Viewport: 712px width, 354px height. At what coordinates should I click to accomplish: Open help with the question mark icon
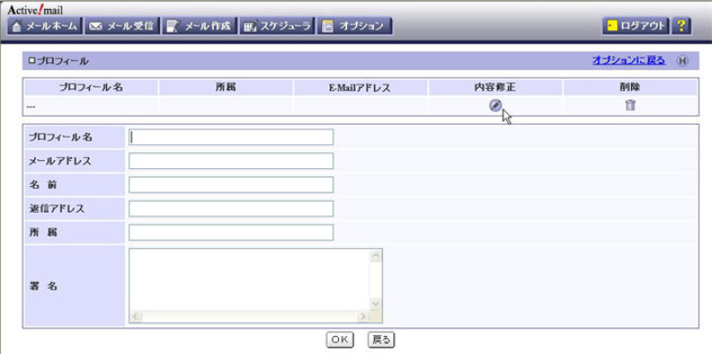click(681, 26)
